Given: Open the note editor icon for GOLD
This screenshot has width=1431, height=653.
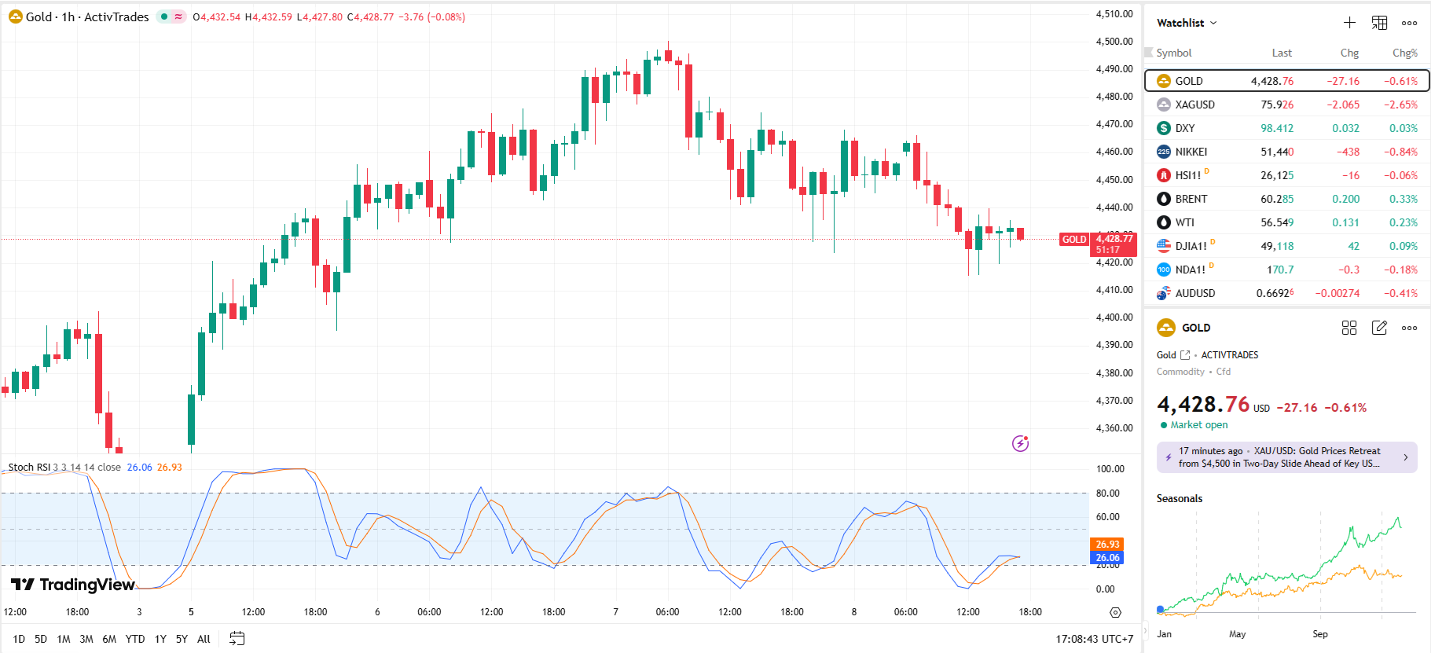Looking at the screenshot, I should [1379, 328].
